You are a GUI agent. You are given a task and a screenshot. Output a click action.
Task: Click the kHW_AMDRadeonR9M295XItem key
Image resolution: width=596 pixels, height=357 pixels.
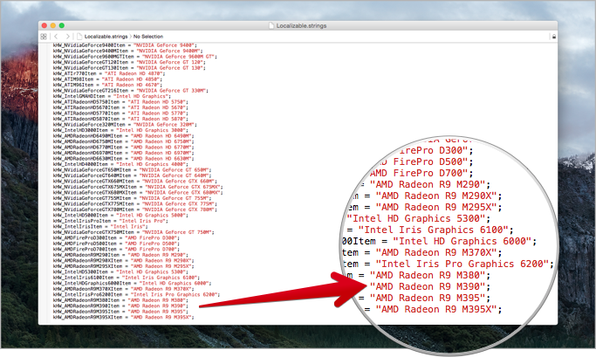(88, 267)
